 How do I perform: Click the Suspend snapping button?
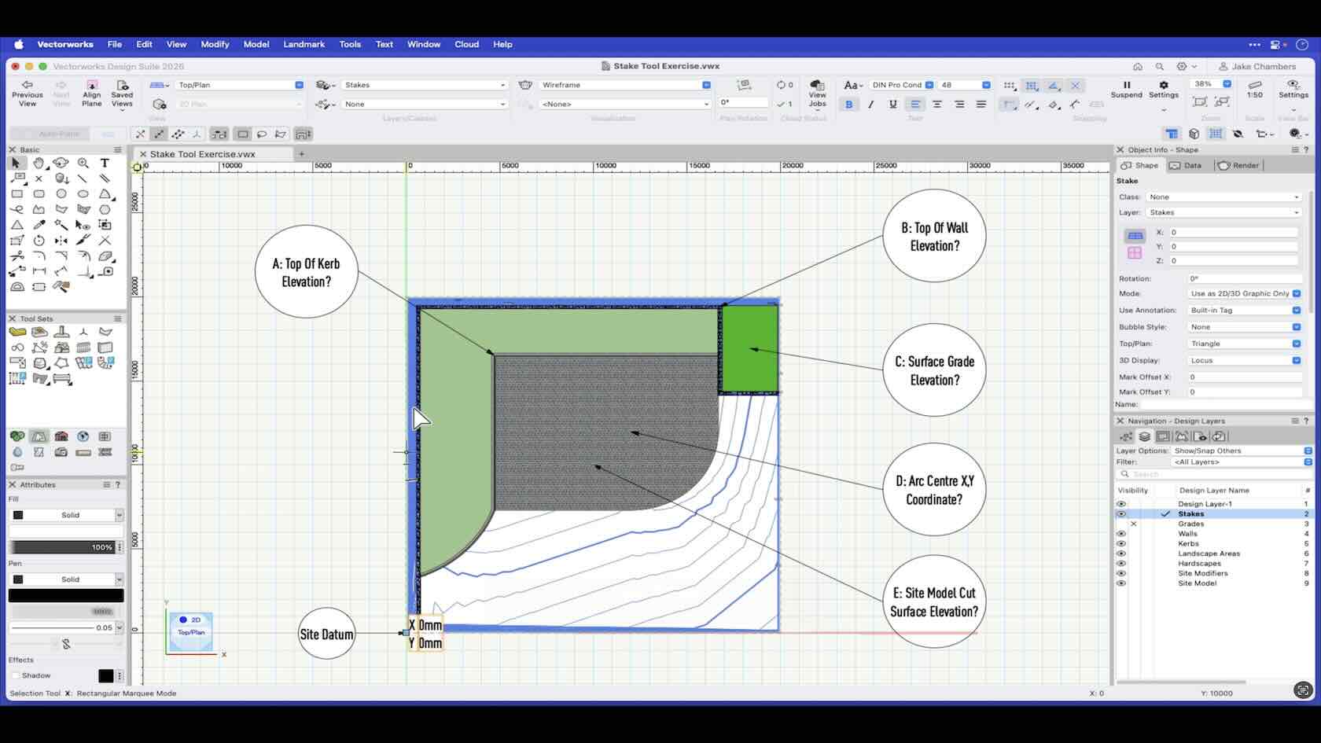[x=1126, y=89]
